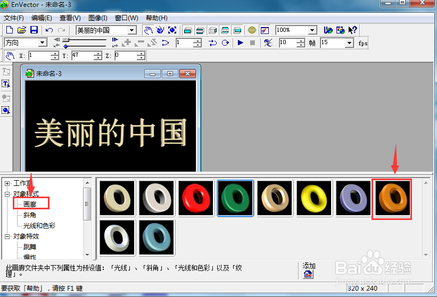Screen dimensions: 437x297
Task: Select 斜角 in the tree
Action: [x=30, y=215]
